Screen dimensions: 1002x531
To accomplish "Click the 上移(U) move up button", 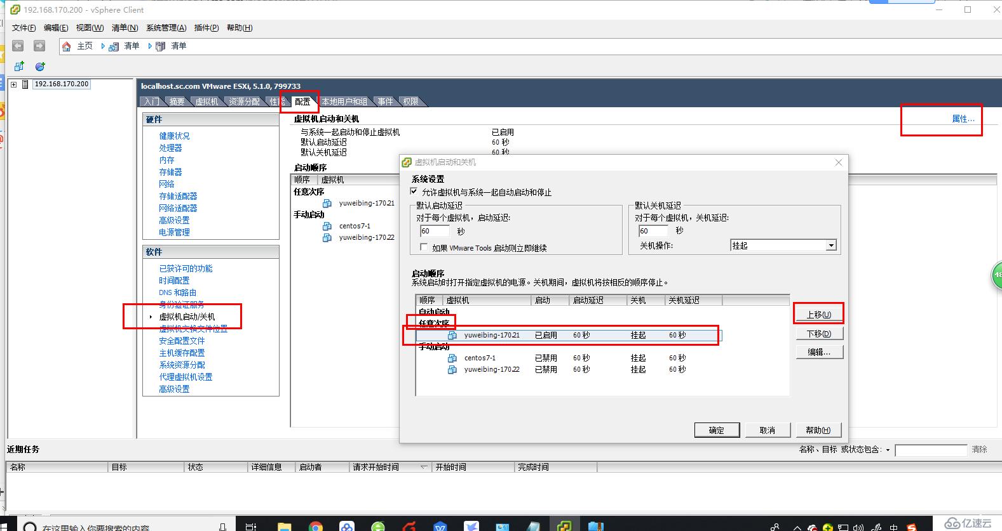I will point(819,315).
